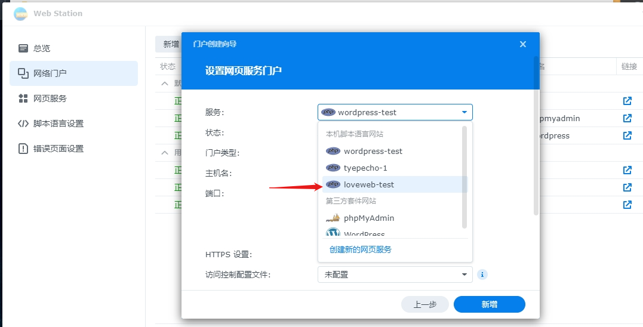Click the phpMyAdmin sailboat icon
Viewport: 643px width, 327px height.
point(333,218)
